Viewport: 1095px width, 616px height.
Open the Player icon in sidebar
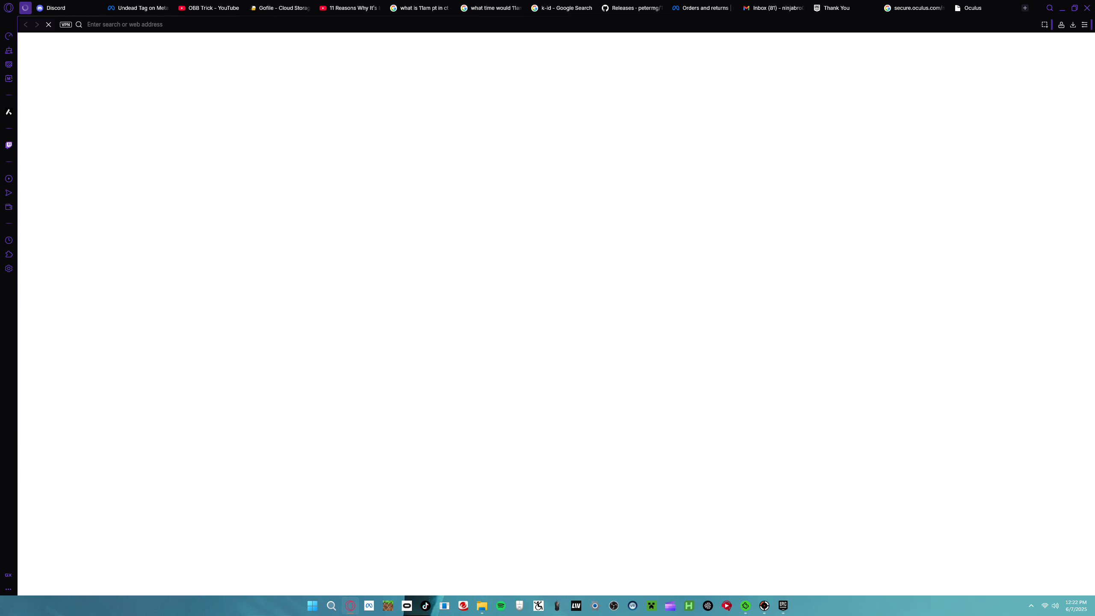point(9,179)
